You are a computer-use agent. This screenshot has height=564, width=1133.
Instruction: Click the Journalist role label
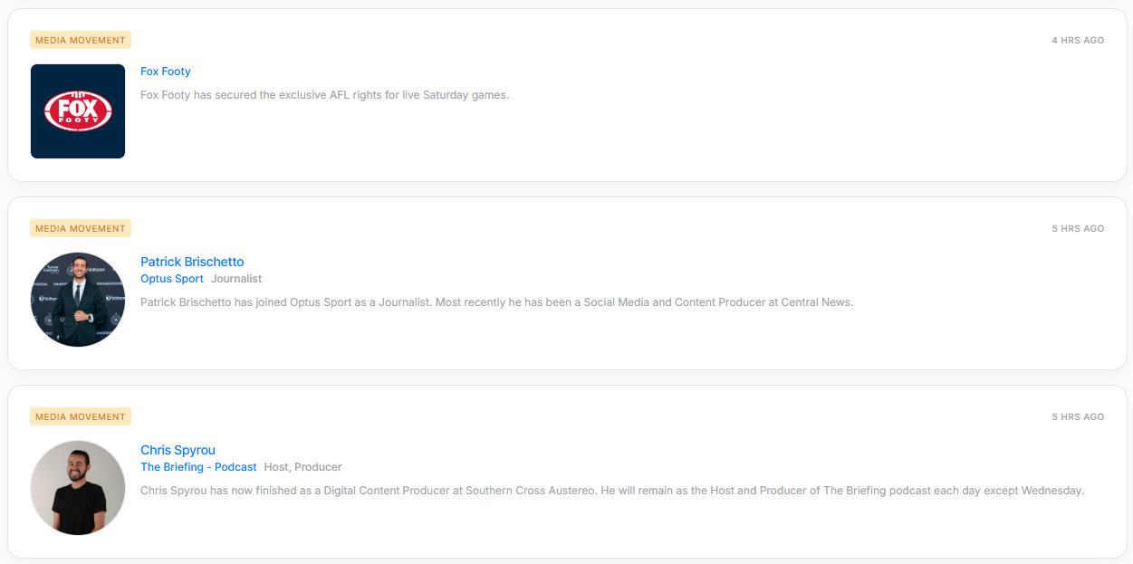click(x=236, y=279)
